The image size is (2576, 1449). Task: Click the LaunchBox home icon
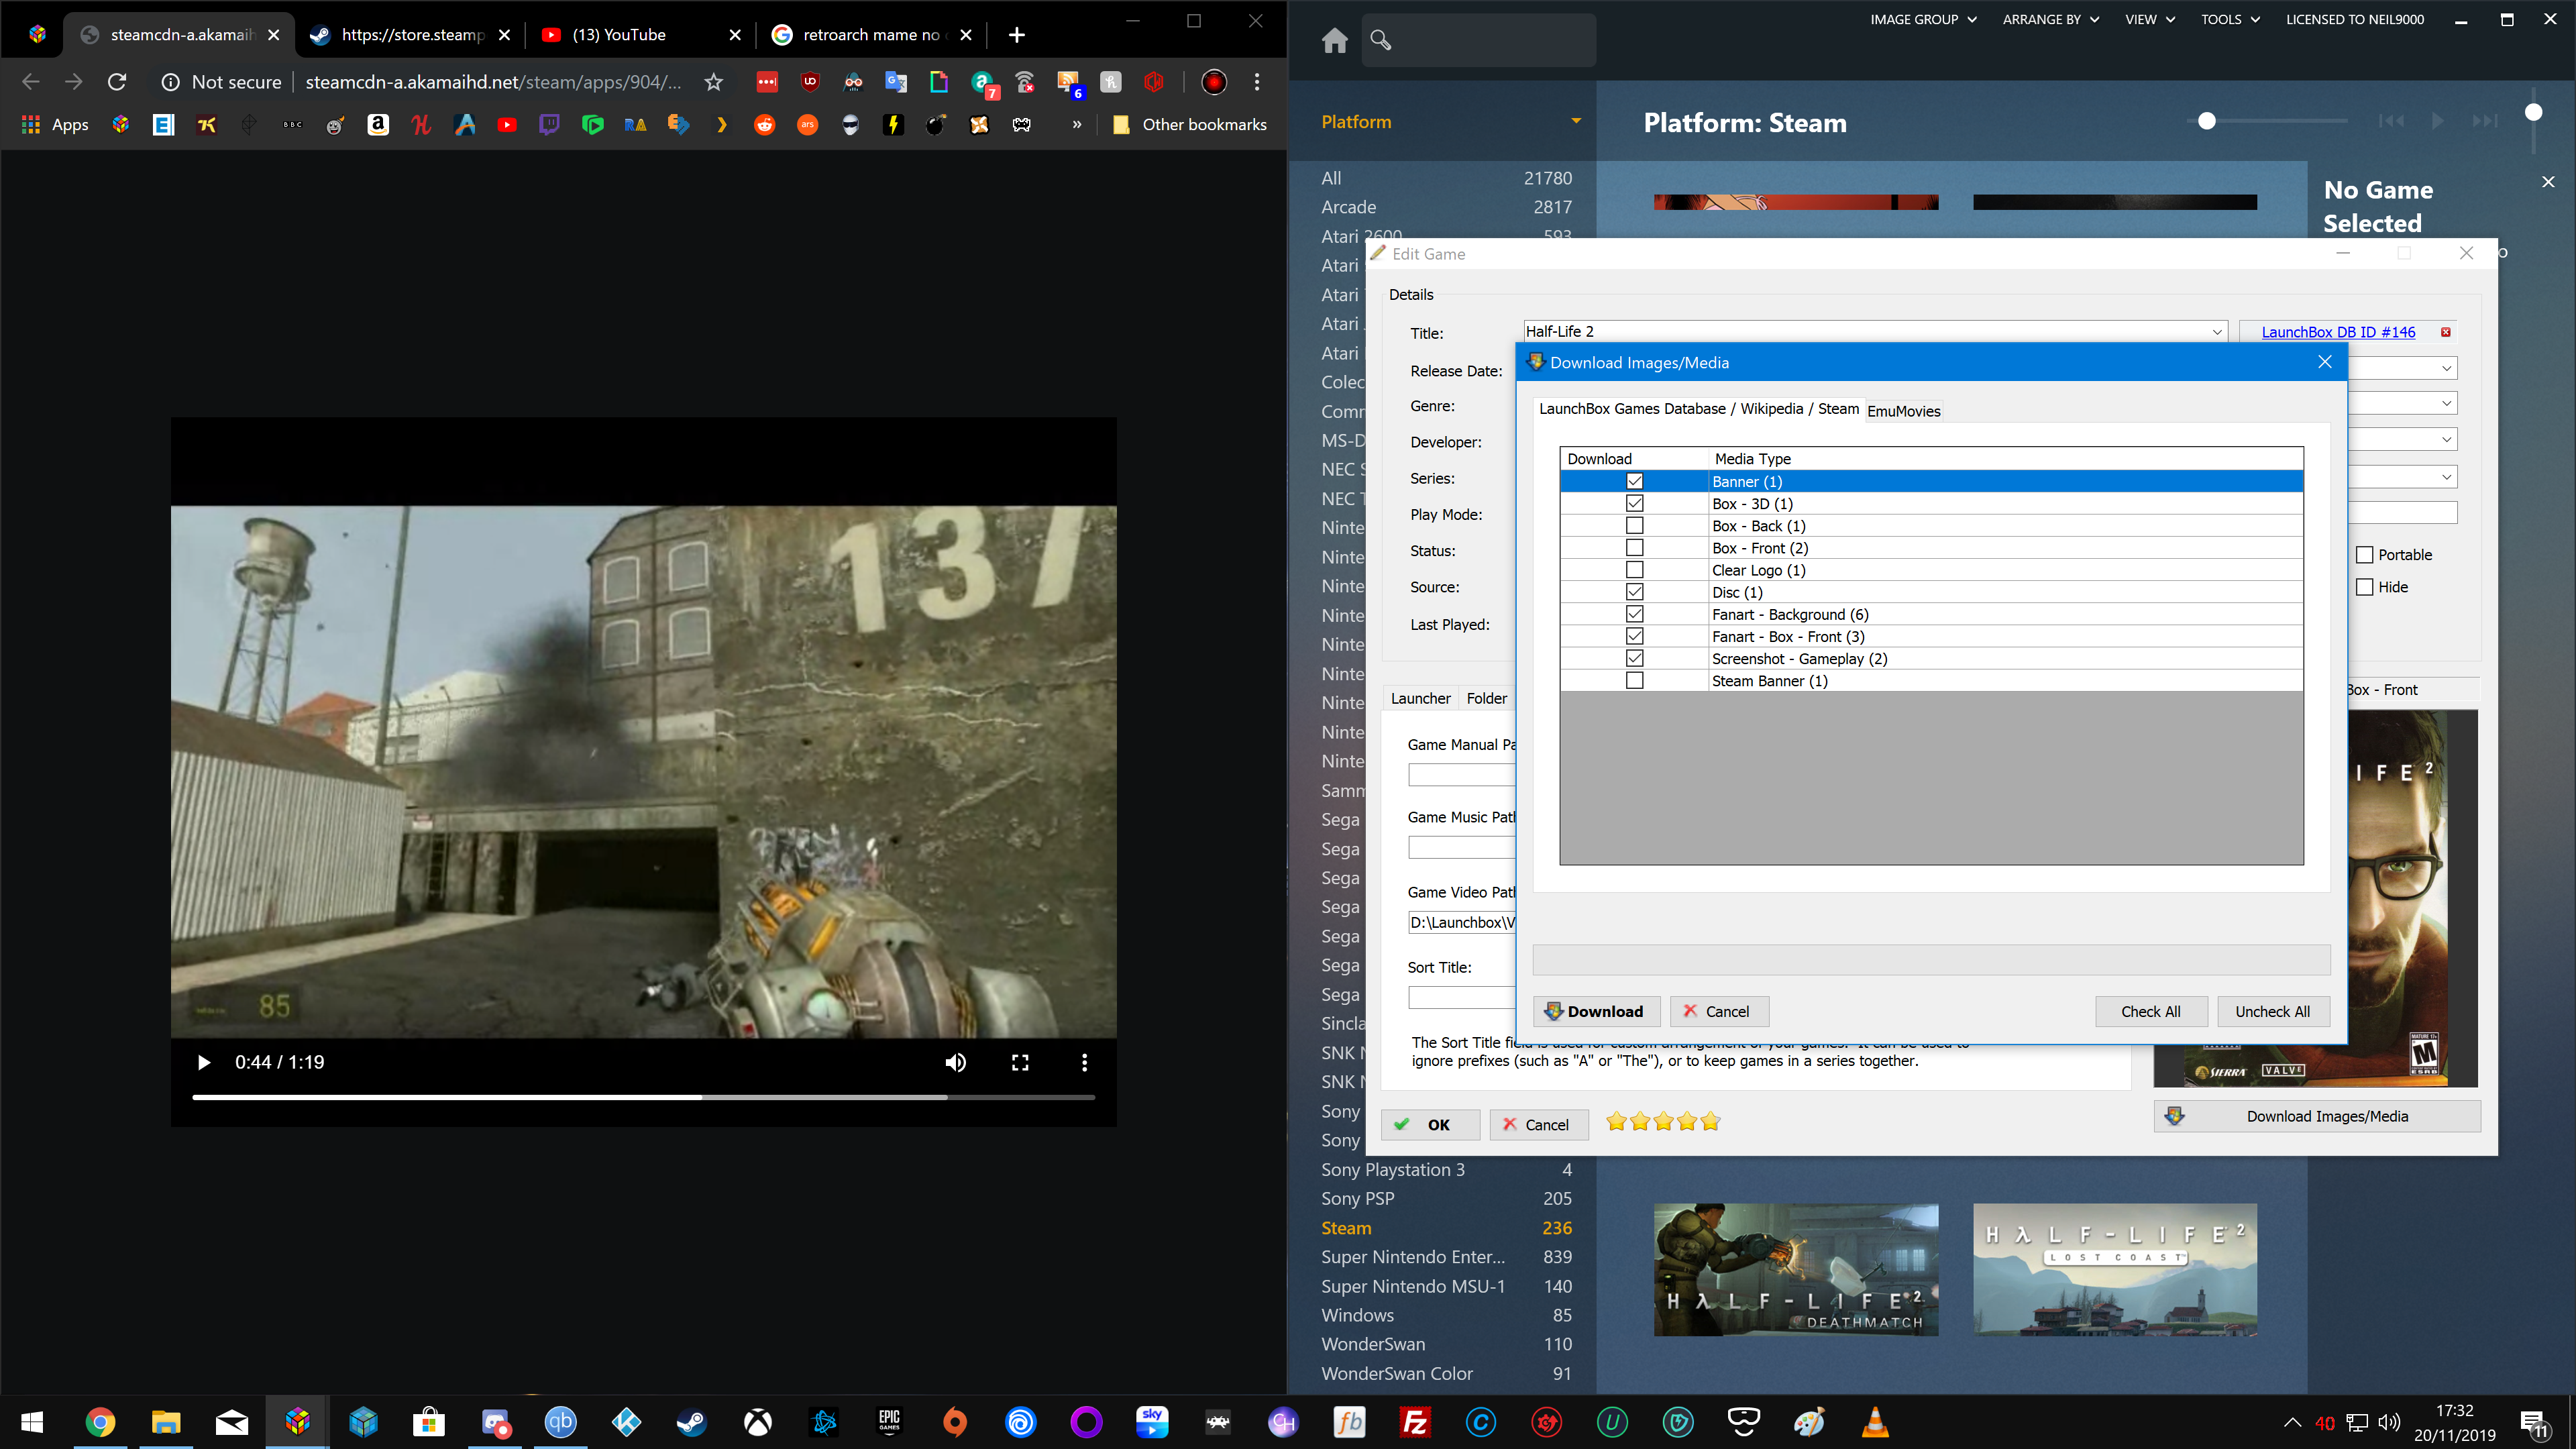click(x=1335, y=40)
